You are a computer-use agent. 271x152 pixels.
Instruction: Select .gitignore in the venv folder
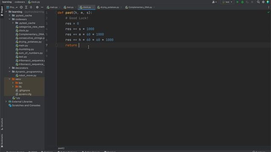(x=23, y=90)
